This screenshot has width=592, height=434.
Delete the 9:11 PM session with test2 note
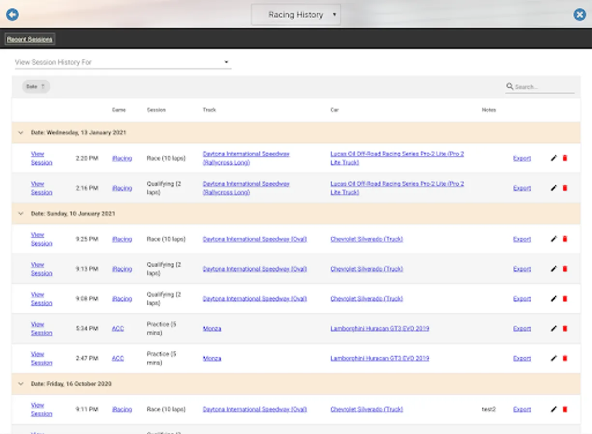pos(565,409)
